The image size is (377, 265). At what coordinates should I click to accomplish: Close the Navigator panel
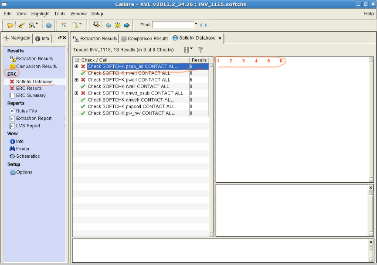click(x=65, y=37)
